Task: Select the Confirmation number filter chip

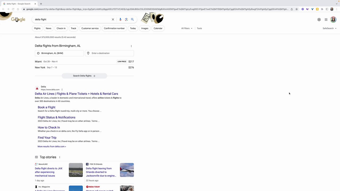Action: point(114,28)
